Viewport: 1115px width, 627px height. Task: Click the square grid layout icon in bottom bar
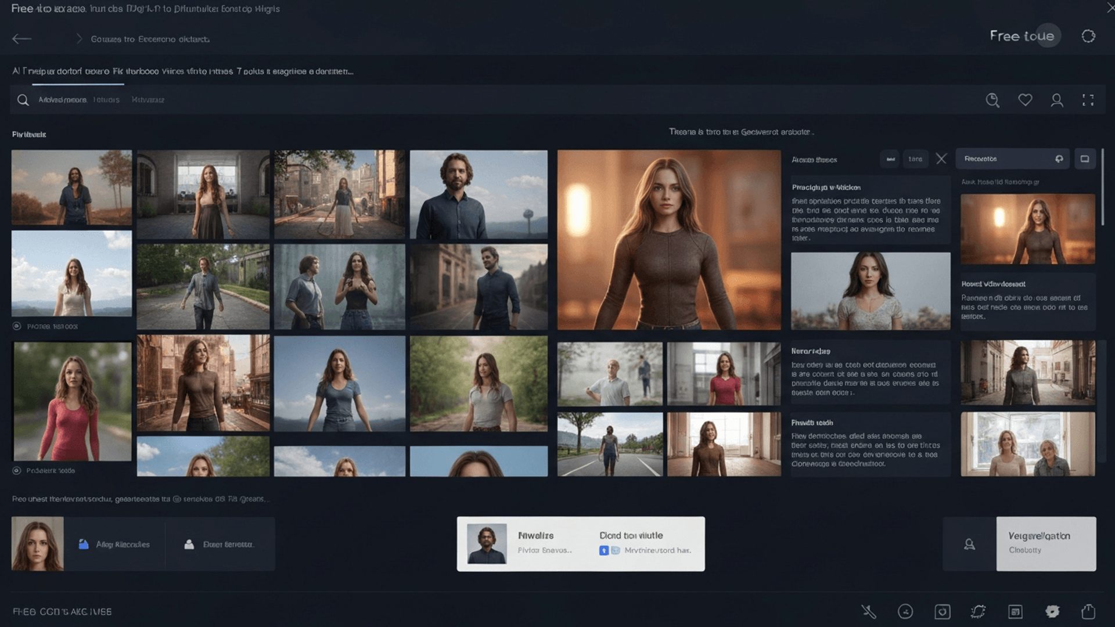click(x=1015, y=611)
